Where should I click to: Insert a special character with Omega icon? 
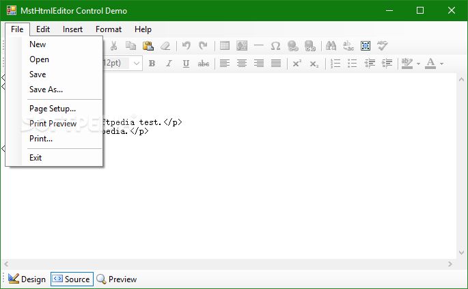coord(275,46)
